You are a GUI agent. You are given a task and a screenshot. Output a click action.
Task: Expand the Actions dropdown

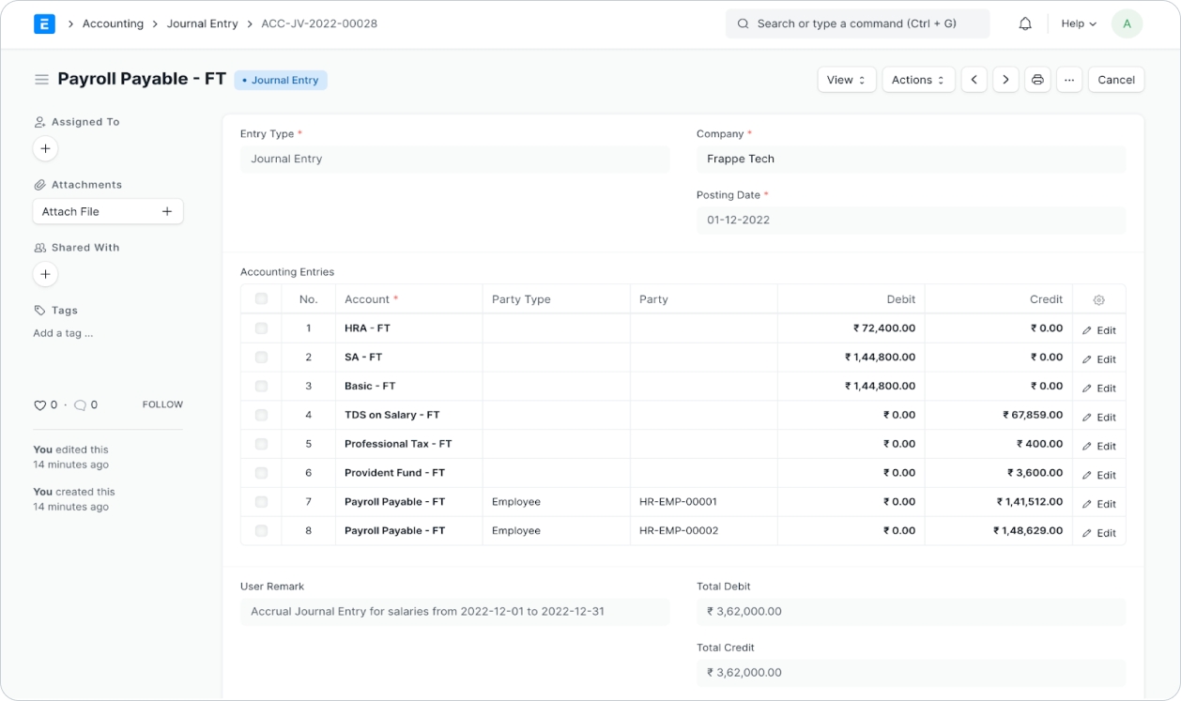click(918, 80)
